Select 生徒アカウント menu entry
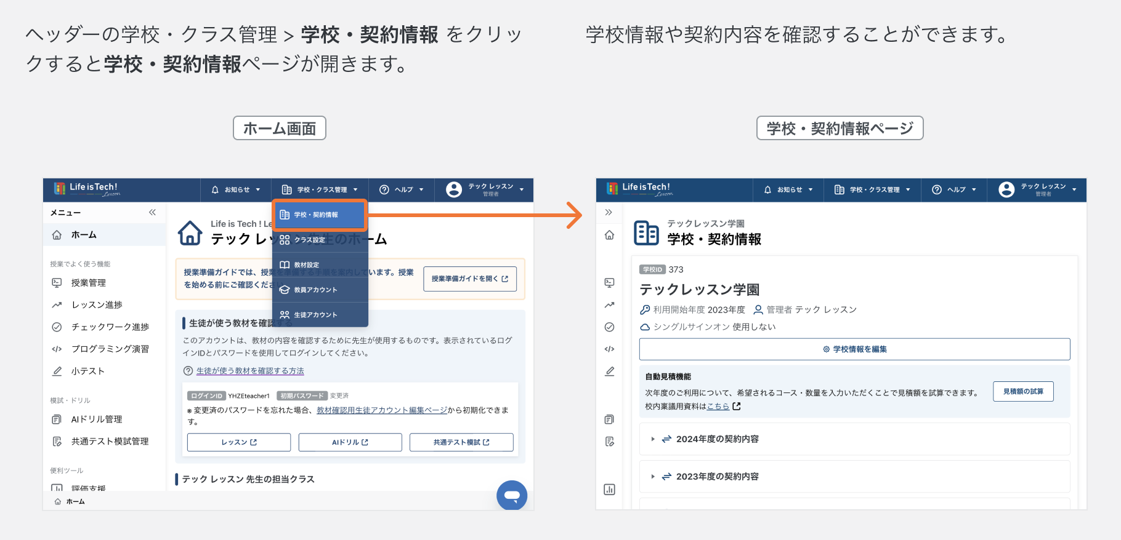This screenshot has height=540, width=1121. tap(320, 315)
